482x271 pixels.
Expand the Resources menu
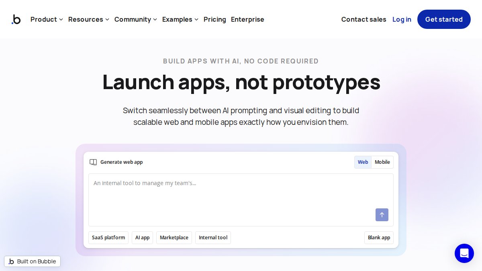[89, 19]
